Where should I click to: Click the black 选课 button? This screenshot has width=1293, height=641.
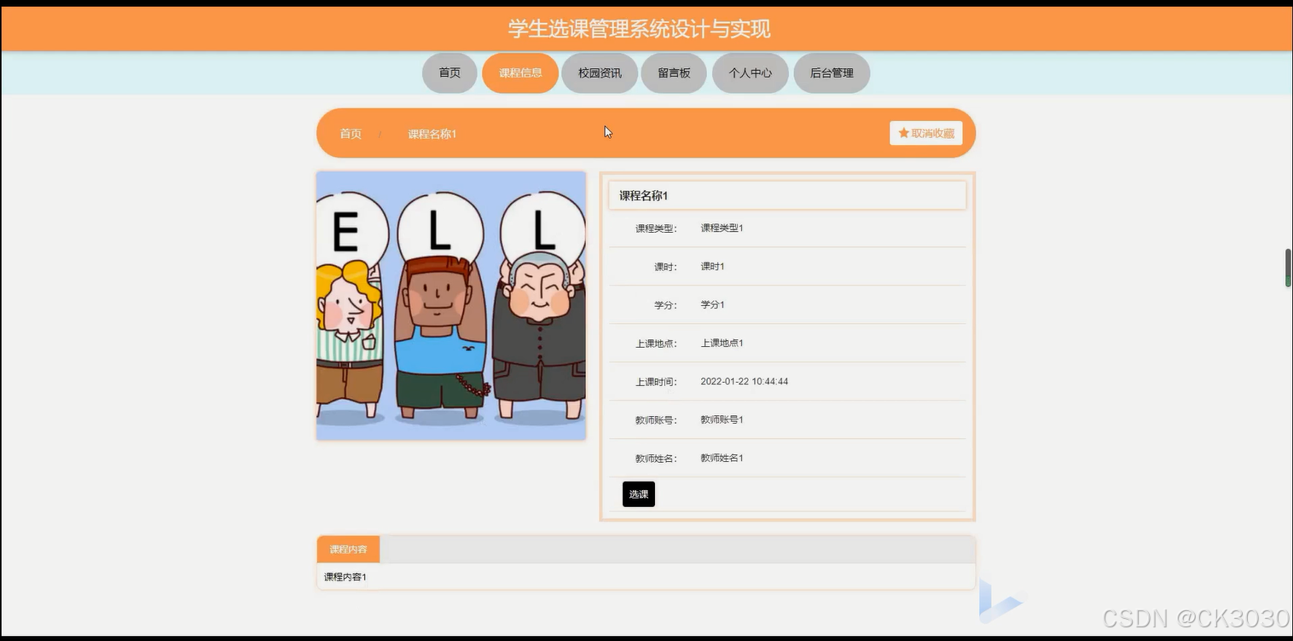tap(639, 494)
